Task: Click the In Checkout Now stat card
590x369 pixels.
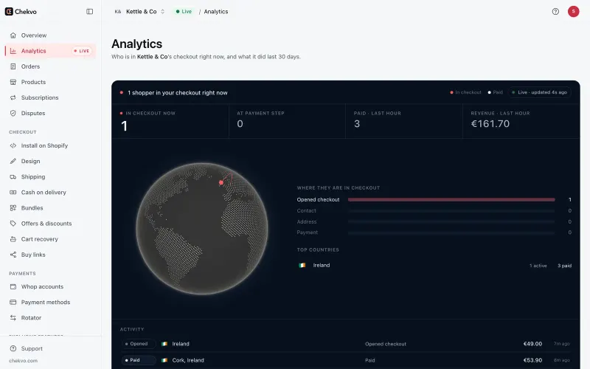Action: click(x=170, y=121)
